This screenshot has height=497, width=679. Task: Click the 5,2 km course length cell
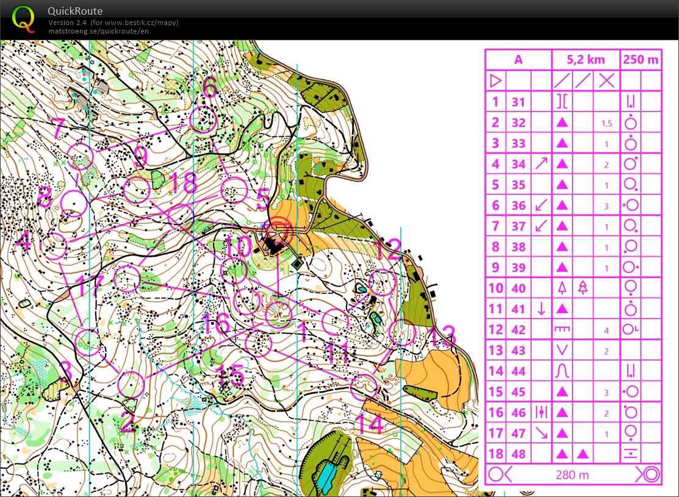(586, 59)
